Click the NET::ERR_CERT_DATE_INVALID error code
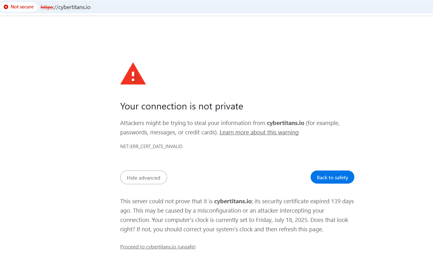The height and width of the screenshot is (255, 433). click(x=151, y=146)
